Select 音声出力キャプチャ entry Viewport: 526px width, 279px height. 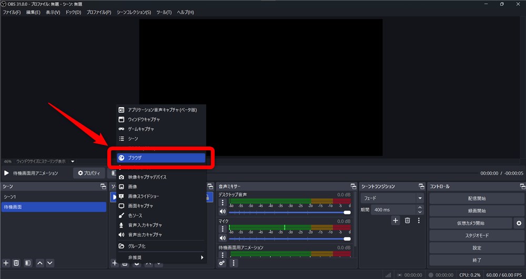point(161,235)
